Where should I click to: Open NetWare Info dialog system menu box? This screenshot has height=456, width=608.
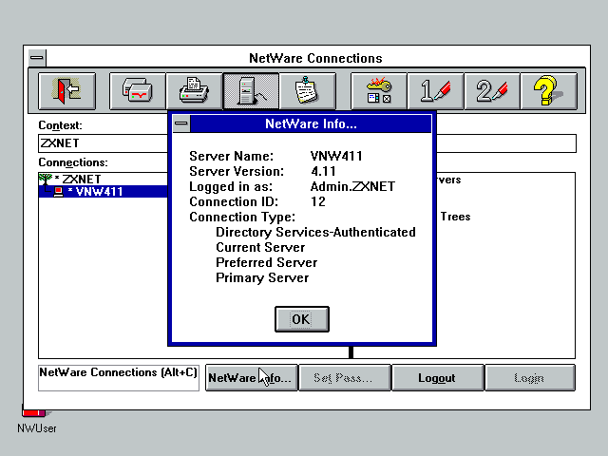coord(181,123)
